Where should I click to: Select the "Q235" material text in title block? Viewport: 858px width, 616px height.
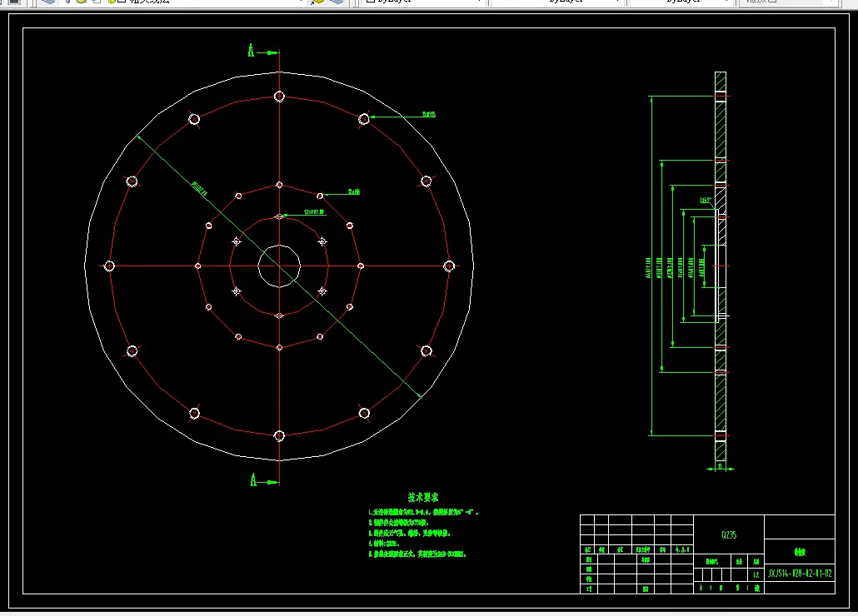tap(729, 535)
